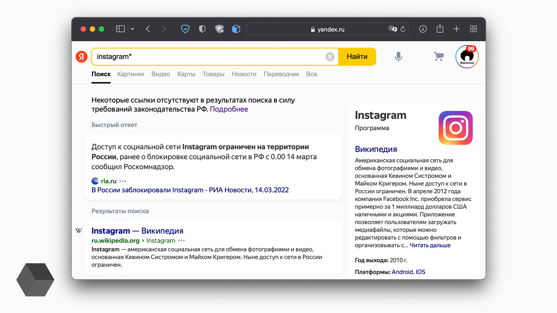Screen dimensions: 557x313
Task: Show the tab overview grid icon
Action: point(473,29)
